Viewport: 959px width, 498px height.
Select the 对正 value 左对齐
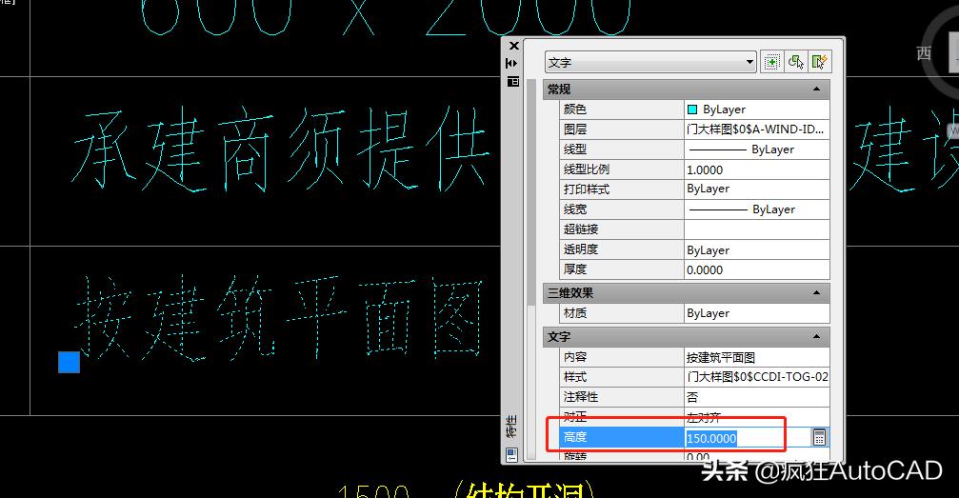coord(756,417)
